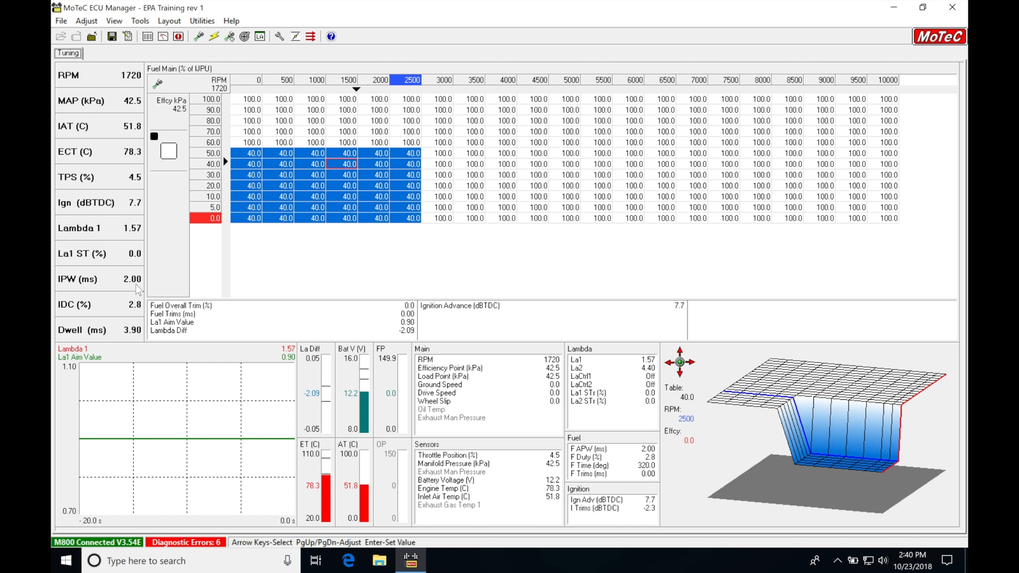1019x573 pixels.
Task: Launch Microsoft Edge from the taskbar
Action: [x=348, y=560]
